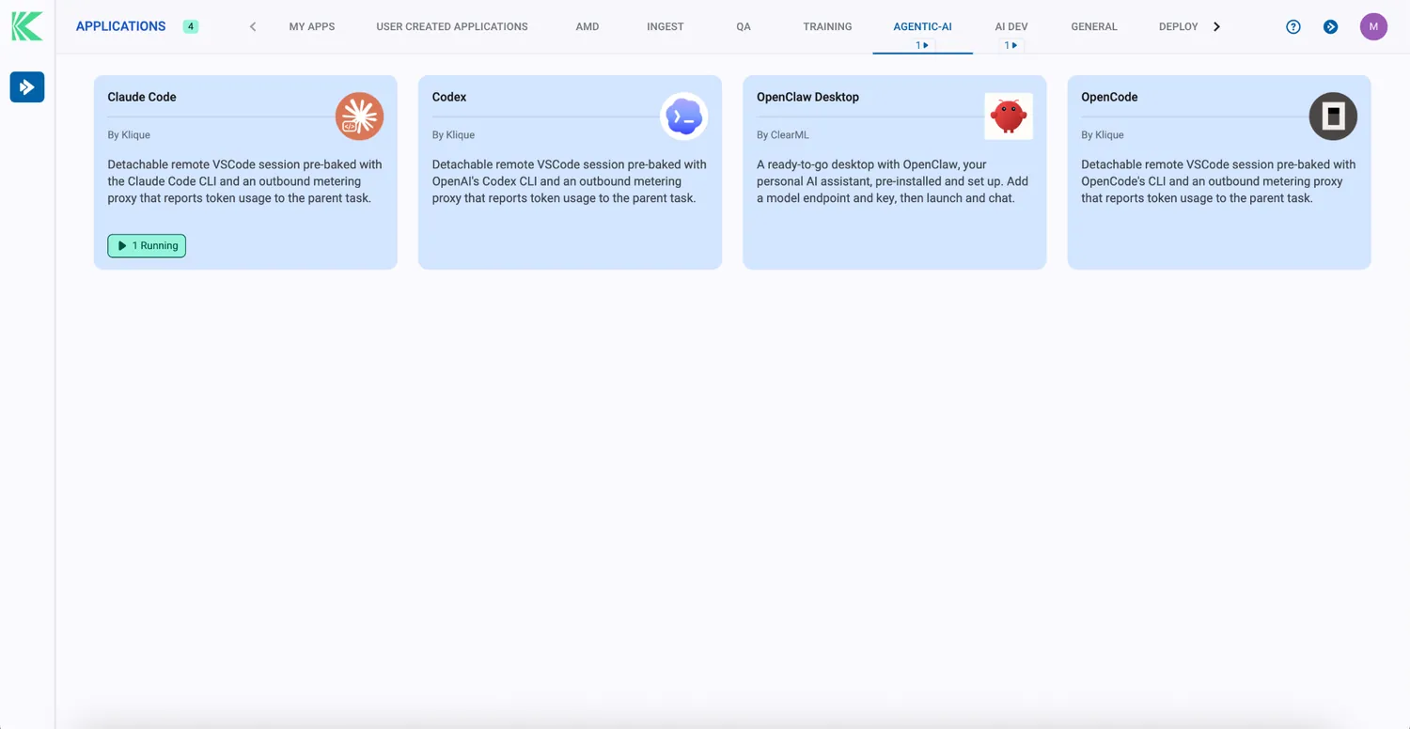Screen dimensions: 1410x729
Task: Click the Klique logo icon
Action: [27, 26]
